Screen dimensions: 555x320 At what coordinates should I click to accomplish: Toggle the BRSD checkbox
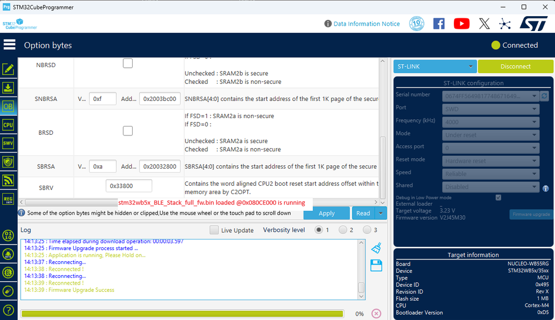point(128,131)
